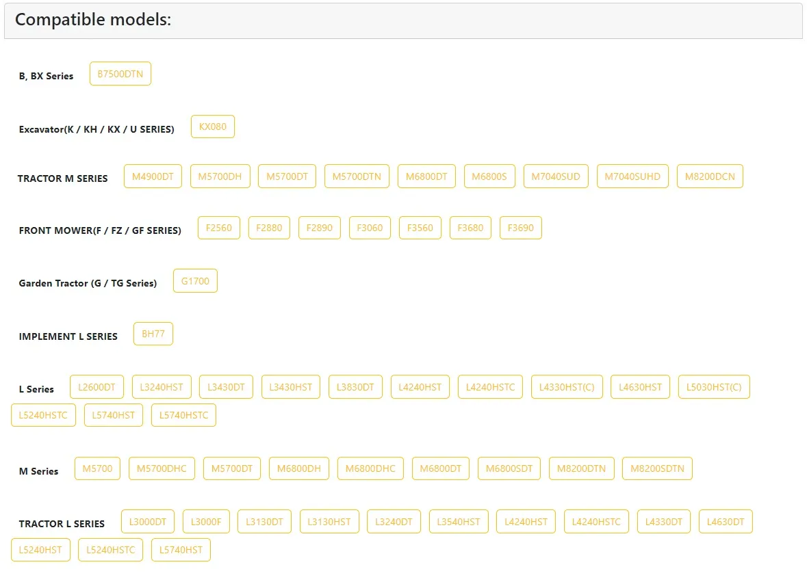Select the M5700 model tag
The image size is (807, 584).
tap(97, 469)
